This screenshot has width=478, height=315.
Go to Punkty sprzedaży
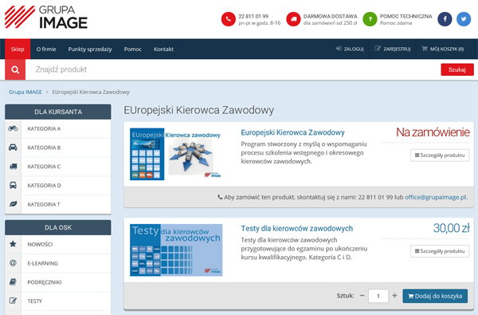pyautogui.click(x=90, y=49)
